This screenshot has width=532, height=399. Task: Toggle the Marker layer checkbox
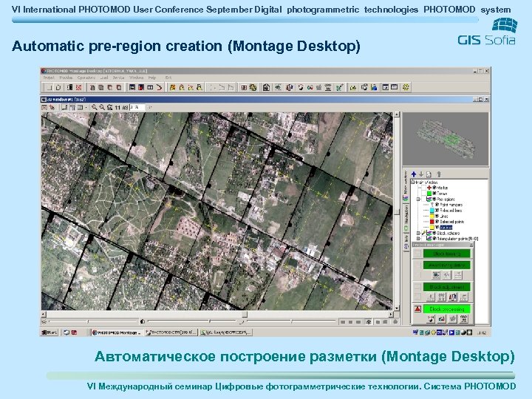tap(424, 187)
